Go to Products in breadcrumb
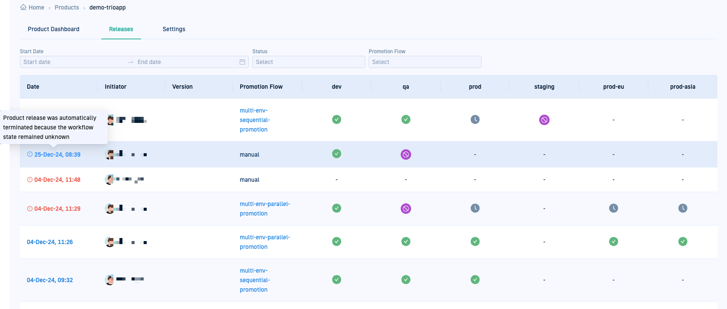727x309 pixels. (x=67, y=7)
